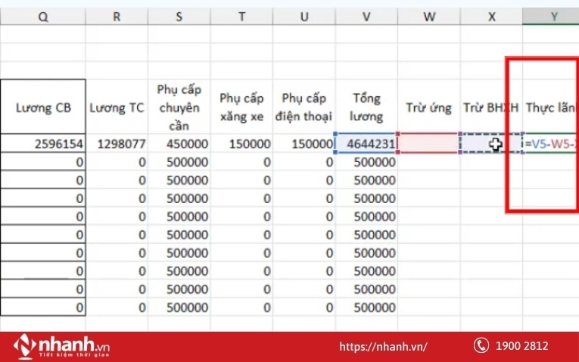Click the phone icon in the banner
The height and width of the screenshot is (362, 579).
tap(481, 345)
